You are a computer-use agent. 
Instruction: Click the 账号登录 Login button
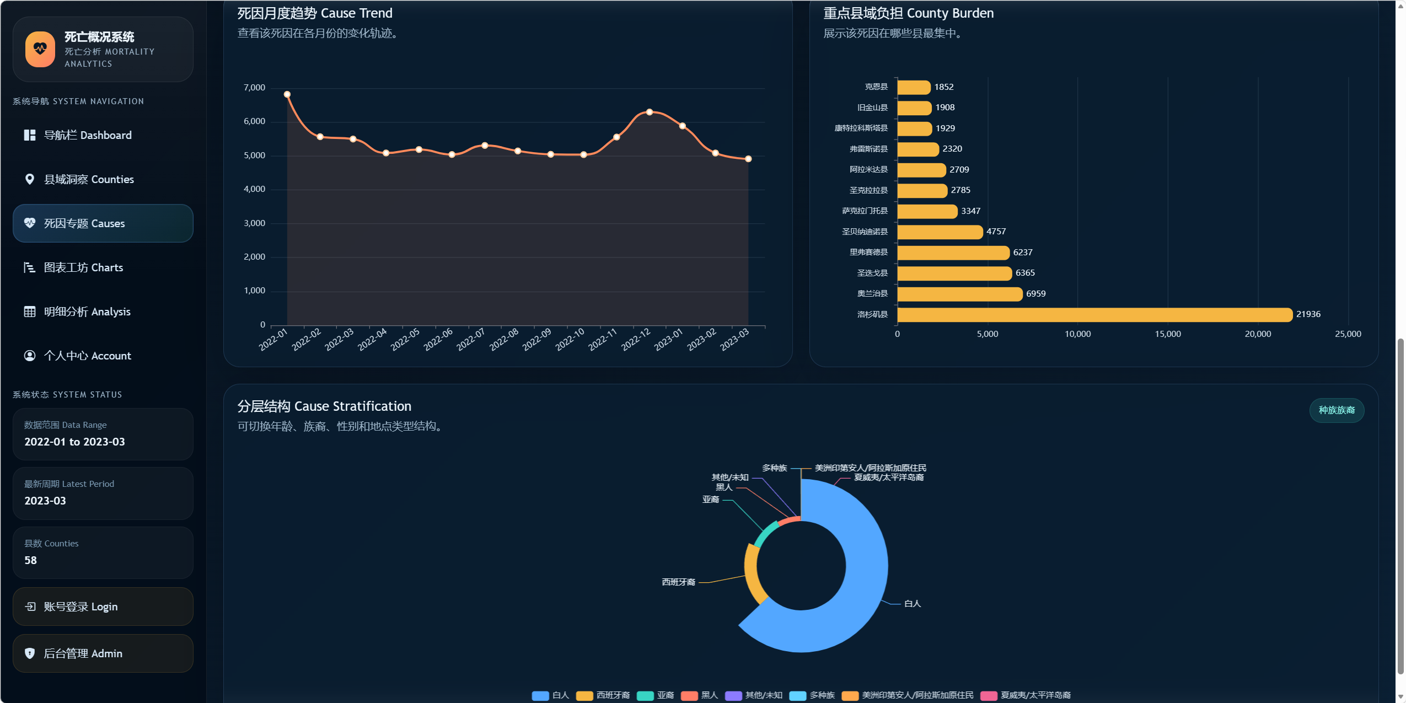coord(103,607)
